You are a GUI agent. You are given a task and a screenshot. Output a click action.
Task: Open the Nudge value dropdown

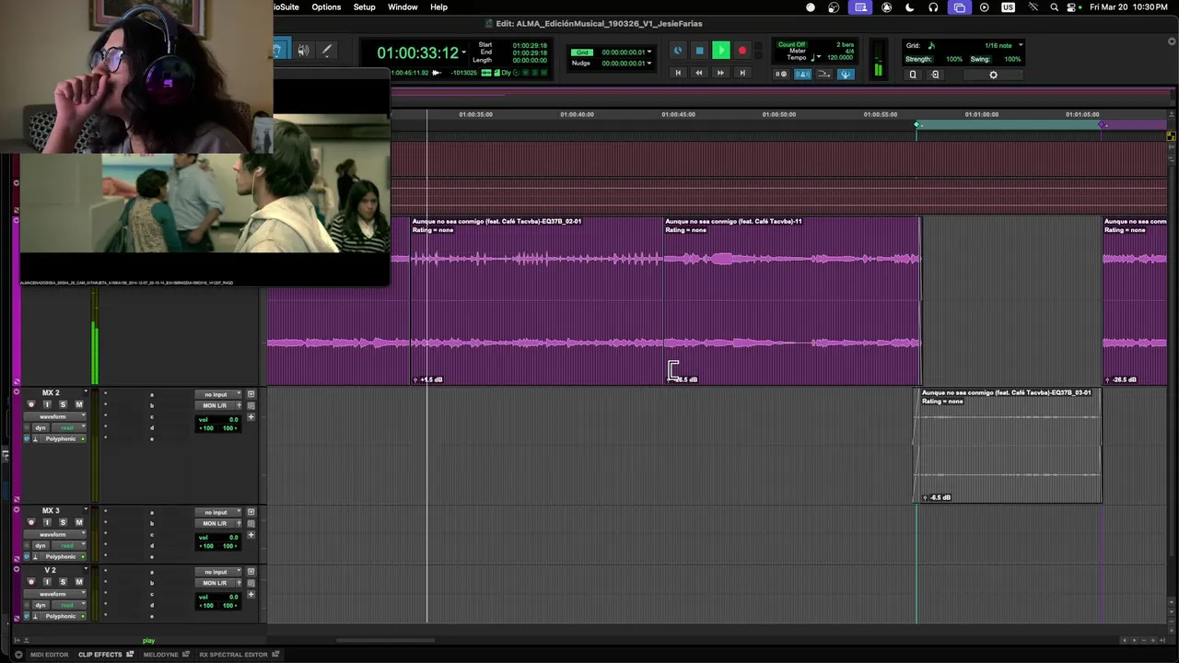(649, 63)
